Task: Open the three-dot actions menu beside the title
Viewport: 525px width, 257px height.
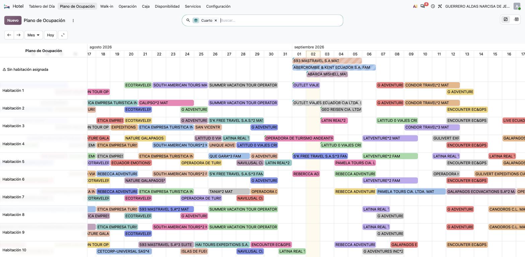Action: [x=73, y=20]
